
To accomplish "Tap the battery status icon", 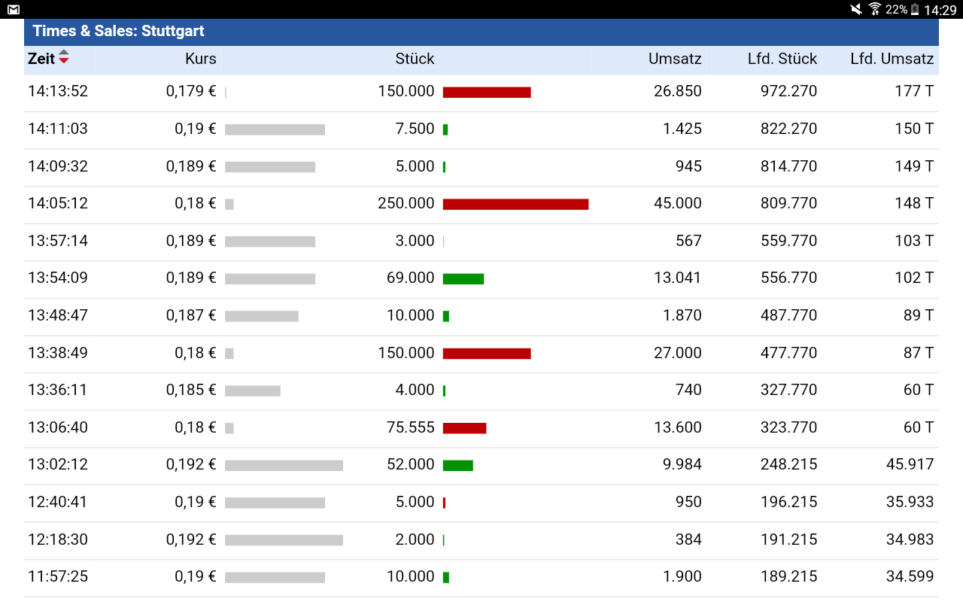I will [x=915, y=10].
